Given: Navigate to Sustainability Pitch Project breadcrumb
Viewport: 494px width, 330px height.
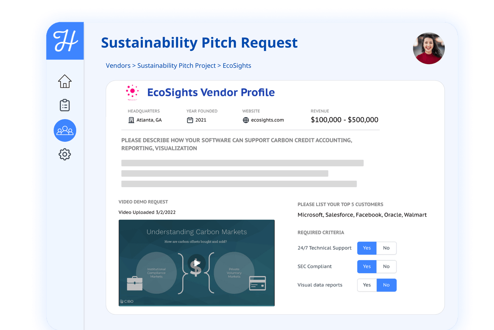Looking at the screenshot, I should pyautogui.click(x=176, y=65).
